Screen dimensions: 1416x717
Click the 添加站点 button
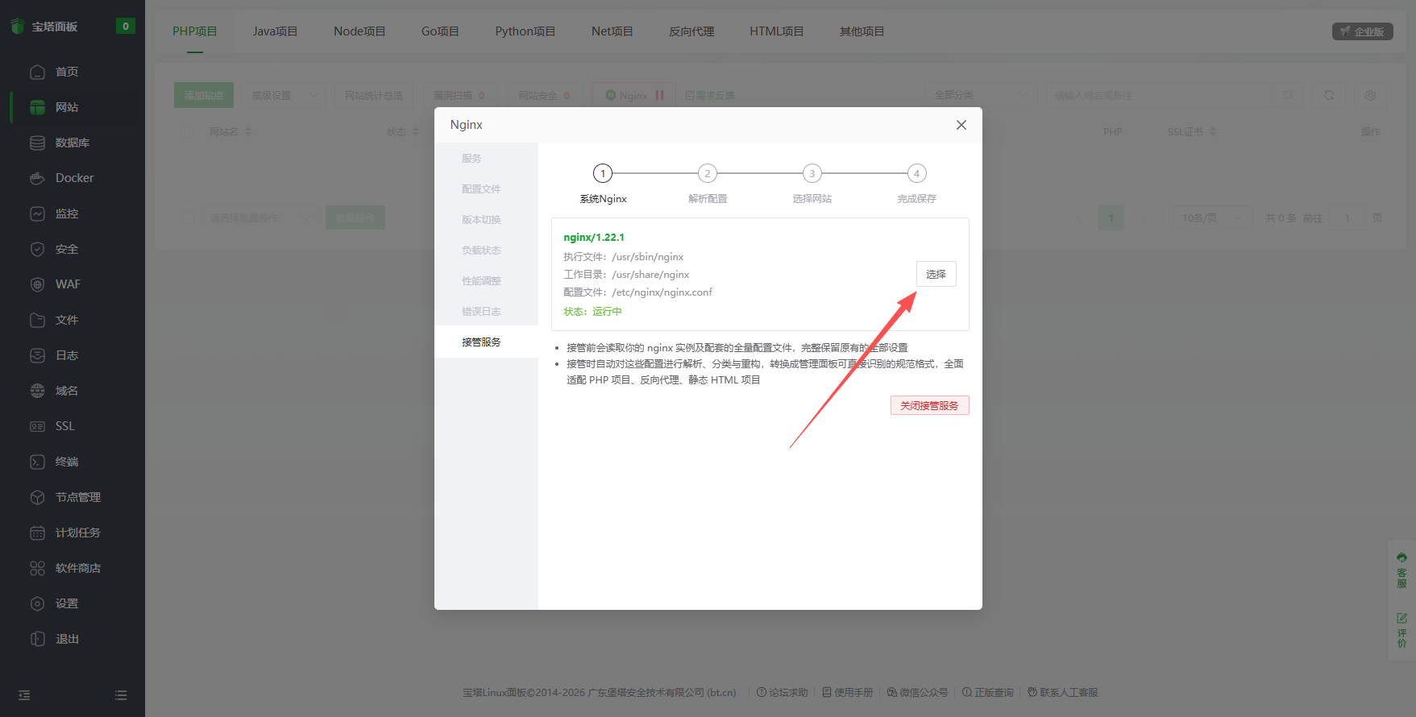pyautogui.click(x=204, y=95)
